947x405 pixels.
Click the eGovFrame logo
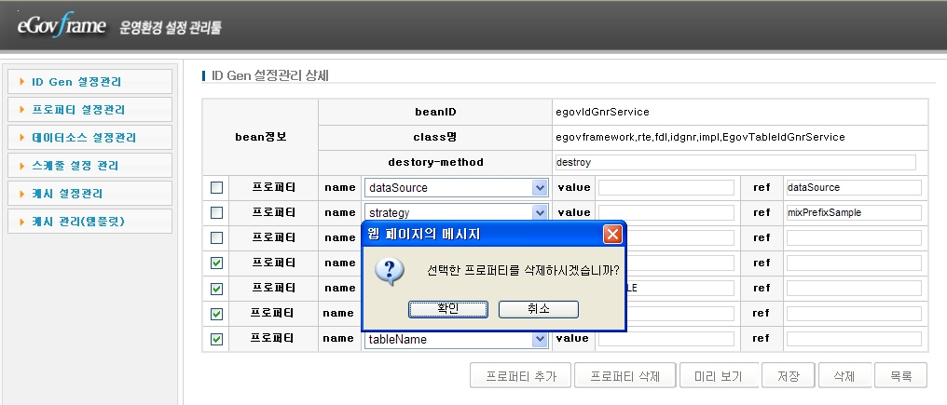[62, 26]
